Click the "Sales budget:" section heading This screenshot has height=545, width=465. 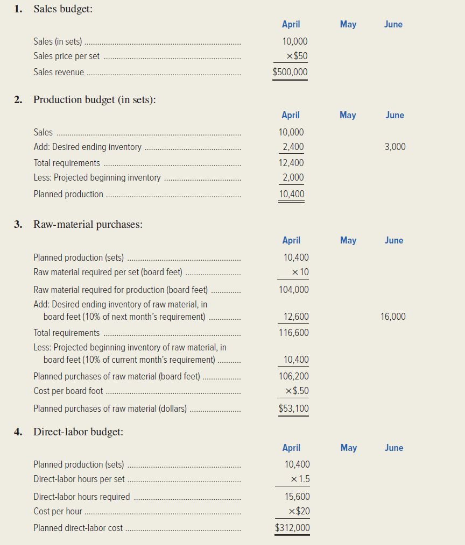click(62, 9)
